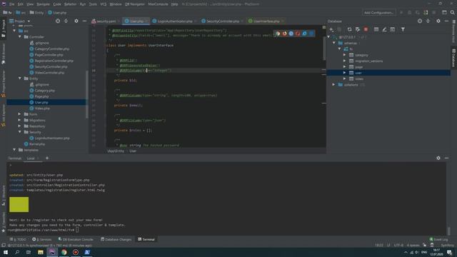Viewport: 457px width, 257px height.
Task: Open Data Source Properties in the Database toolbar
Action: pos(358,29)
